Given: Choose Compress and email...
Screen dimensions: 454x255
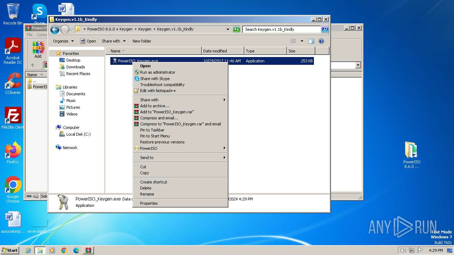Looking at the screenshot, I should 180,118.
